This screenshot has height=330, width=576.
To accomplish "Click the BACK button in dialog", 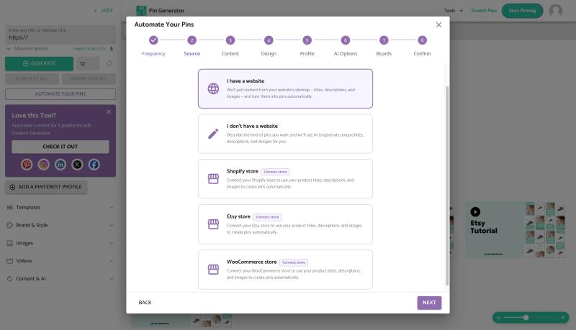I will click(x=145, y=303).
